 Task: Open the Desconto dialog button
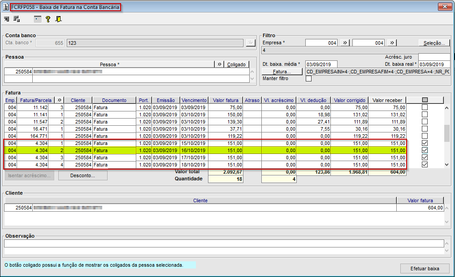[82, 175]
